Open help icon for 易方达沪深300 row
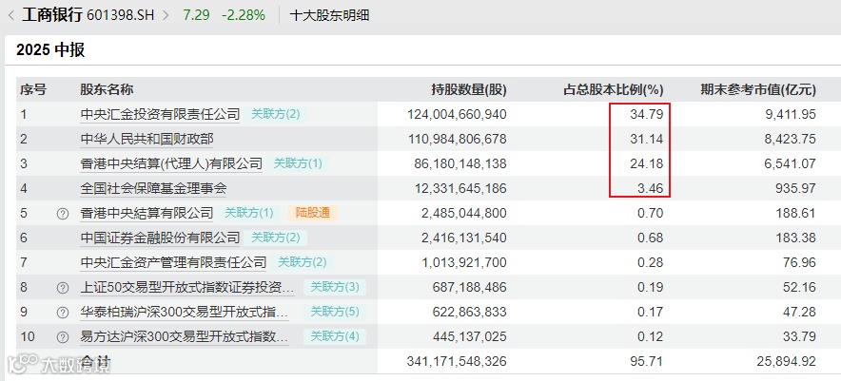This screenshot has width=841, height=381. coord(63,337)
